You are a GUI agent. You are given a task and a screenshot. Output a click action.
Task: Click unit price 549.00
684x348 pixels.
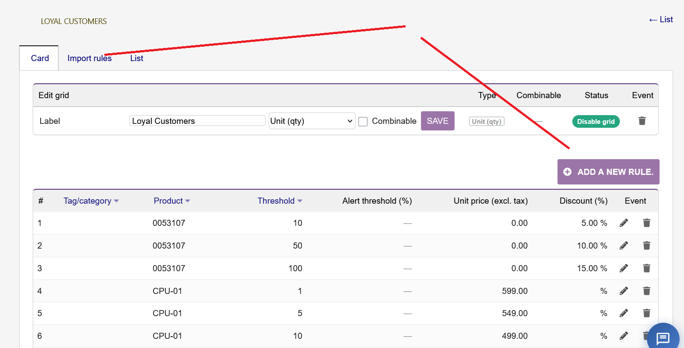pyautogui.click(x=515, y=313)
